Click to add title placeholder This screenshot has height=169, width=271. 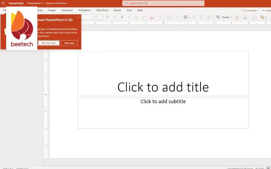coord(163,74)
